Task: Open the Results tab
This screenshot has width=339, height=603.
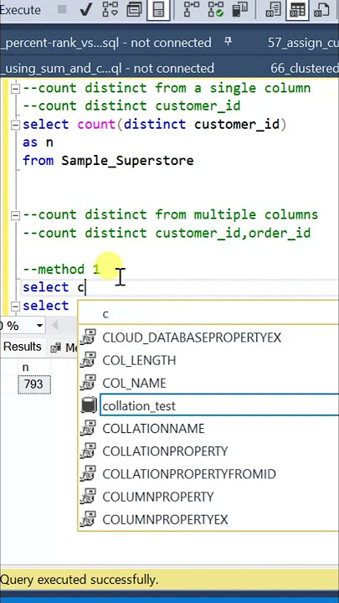Action: 22,347
